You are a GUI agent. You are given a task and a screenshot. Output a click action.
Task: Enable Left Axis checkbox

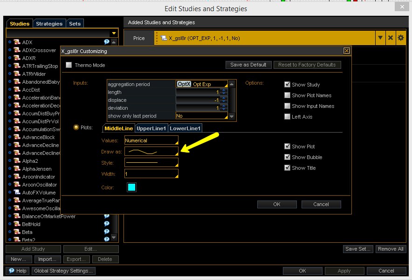tap(287, 116)
